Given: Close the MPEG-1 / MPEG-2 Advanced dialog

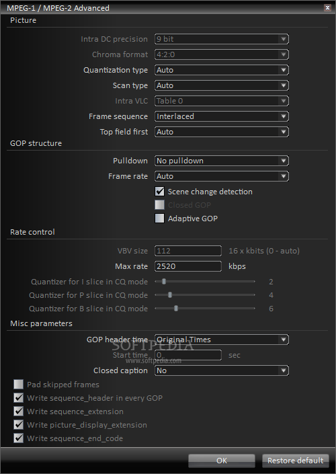Looking at the screenshot, I should click(327, 8).
